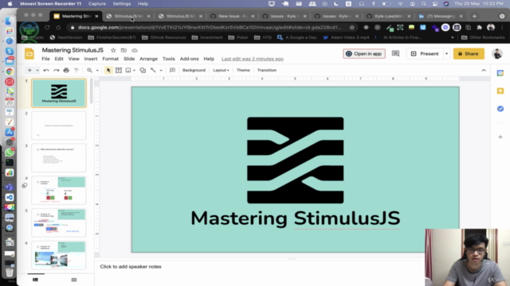Open the Tools menu
The image size is (510, 286).
pyautogui.click(x=168, y=59)
